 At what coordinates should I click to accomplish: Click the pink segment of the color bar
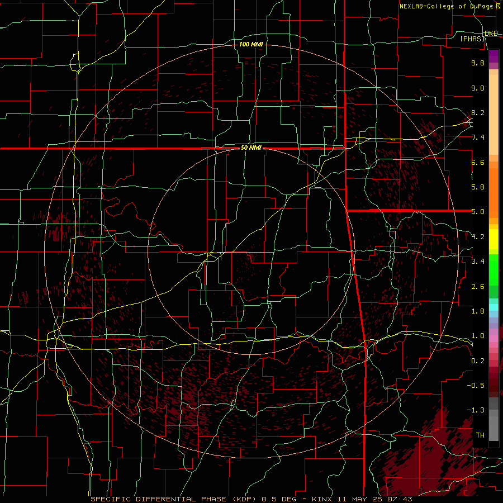(x=493, y=339)
